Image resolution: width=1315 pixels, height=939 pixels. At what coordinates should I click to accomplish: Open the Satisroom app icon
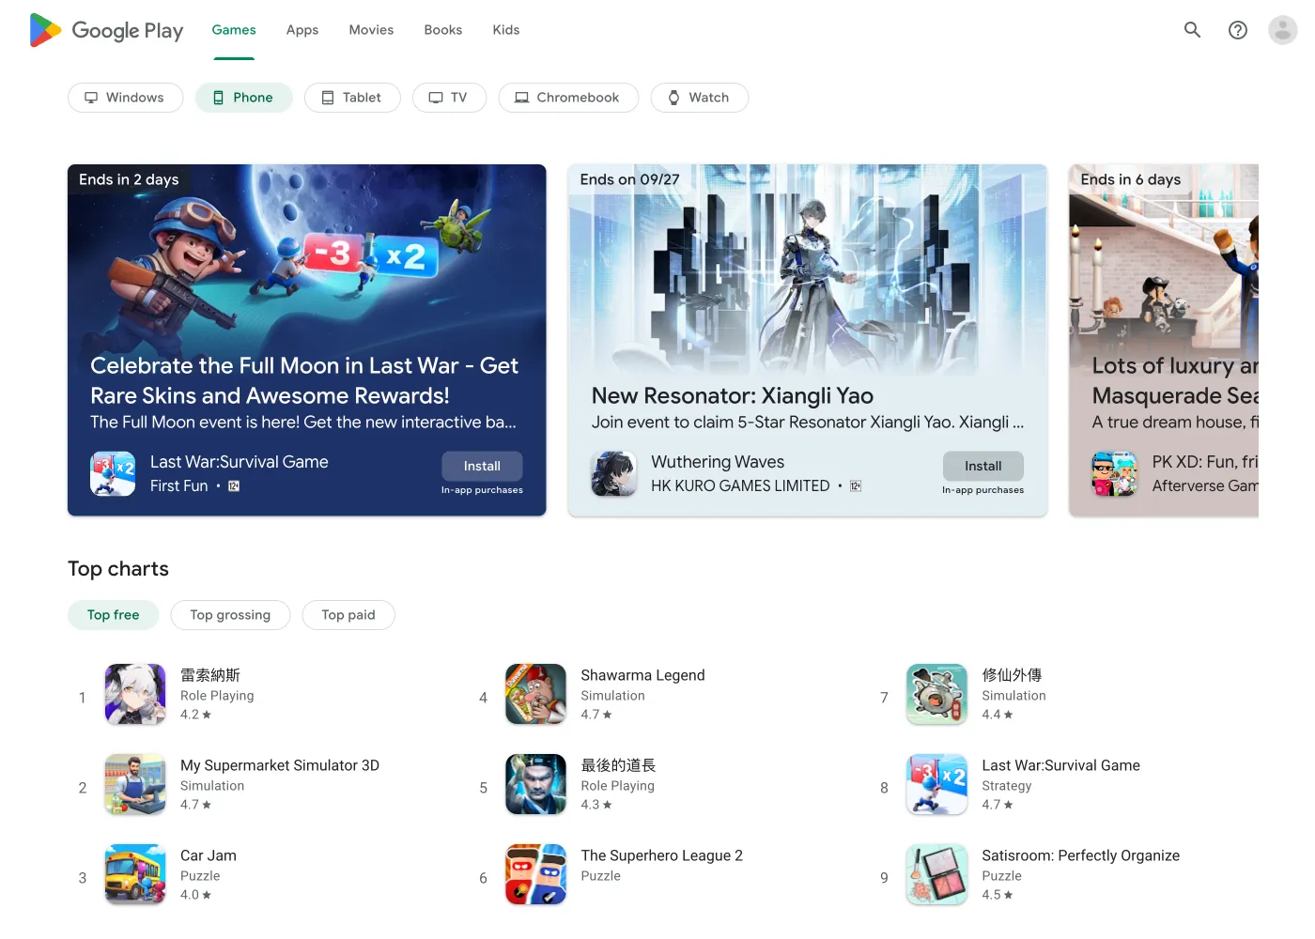point(936,874)
